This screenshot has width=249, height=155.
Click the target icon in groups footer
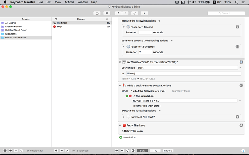(5, 151)
